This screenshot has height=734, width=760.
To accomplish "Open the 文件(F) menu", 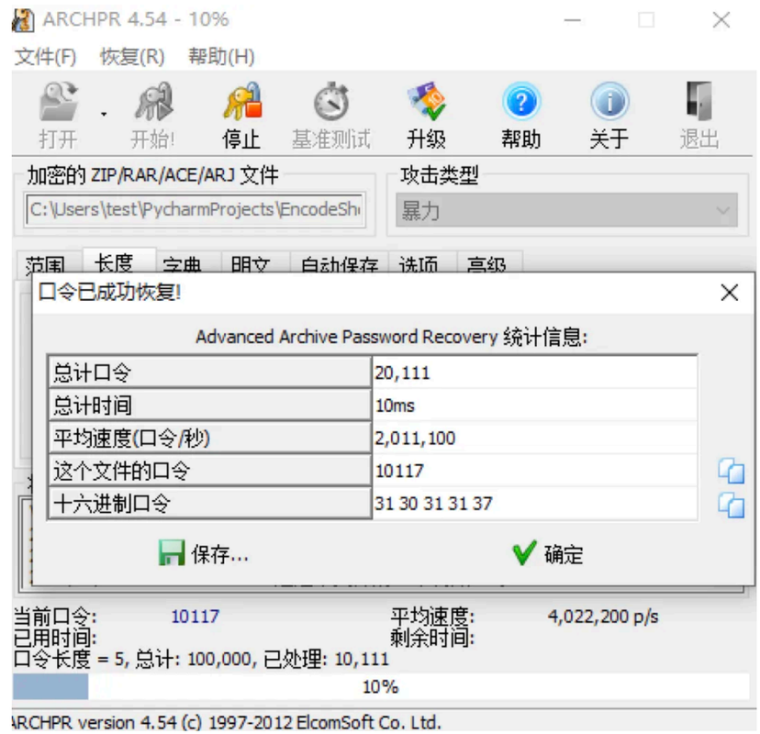I will (46, 57).
